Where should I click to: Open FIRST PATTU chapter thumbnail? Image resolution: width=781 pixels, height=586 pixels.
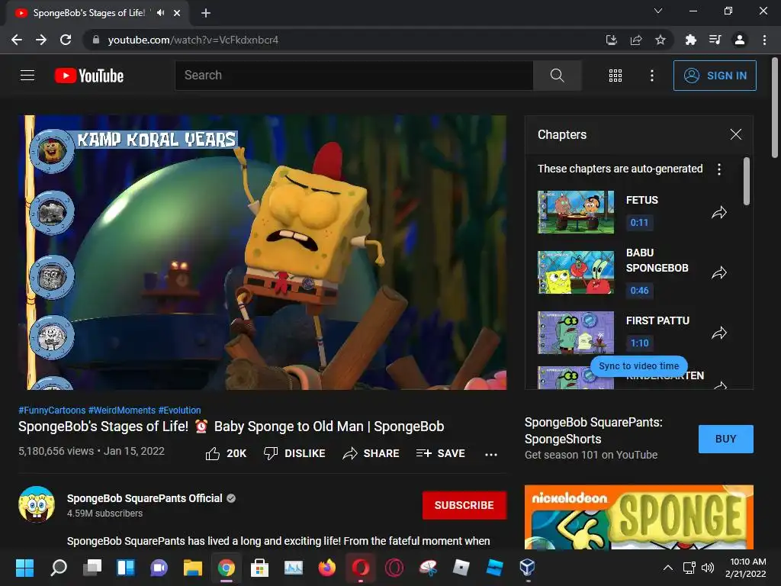576,333
